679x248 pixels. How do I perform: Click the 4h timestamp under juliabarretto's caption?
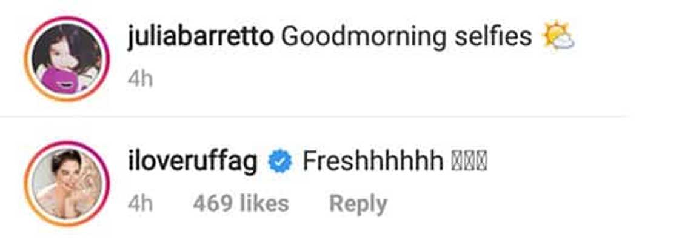tap(140, 80)
